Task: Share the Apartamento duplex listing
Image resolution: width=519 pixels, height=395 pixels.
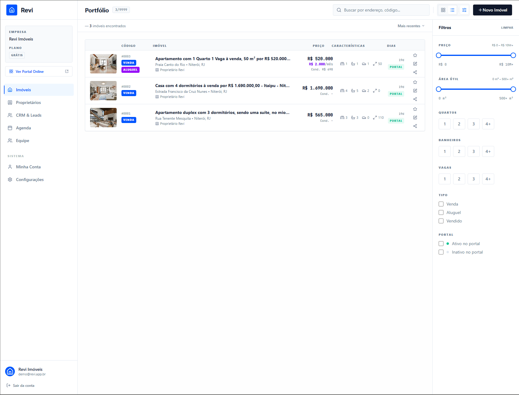Action: 415,126
